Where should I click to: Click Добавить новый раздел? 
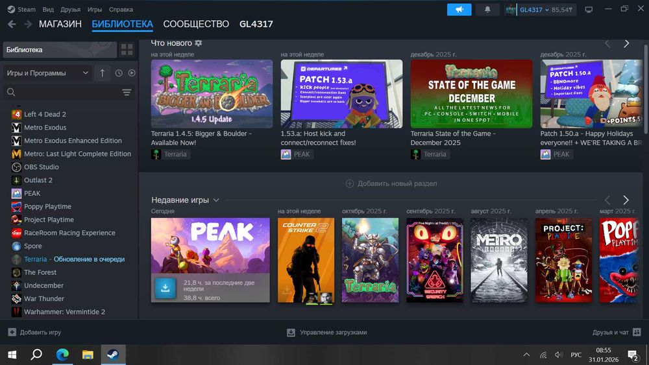pyautogui.click(x=391, y=183)
